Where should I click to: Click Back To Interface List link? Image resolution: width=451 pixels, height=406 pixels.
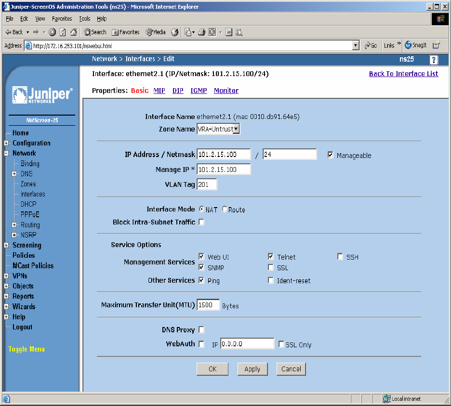pyautogui.click(x=404, y=74)
